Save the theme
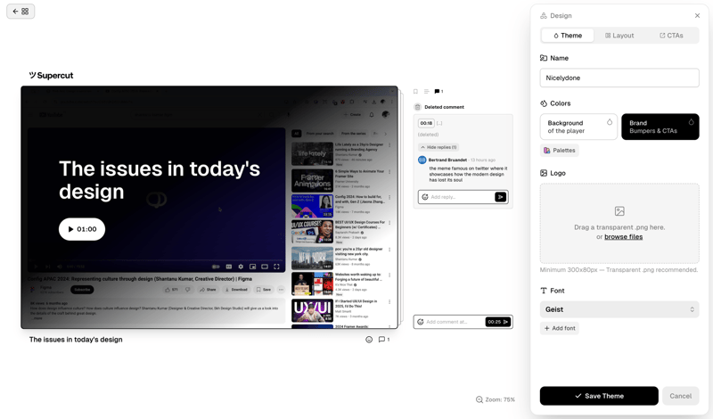713x419 pixels. 599,396
